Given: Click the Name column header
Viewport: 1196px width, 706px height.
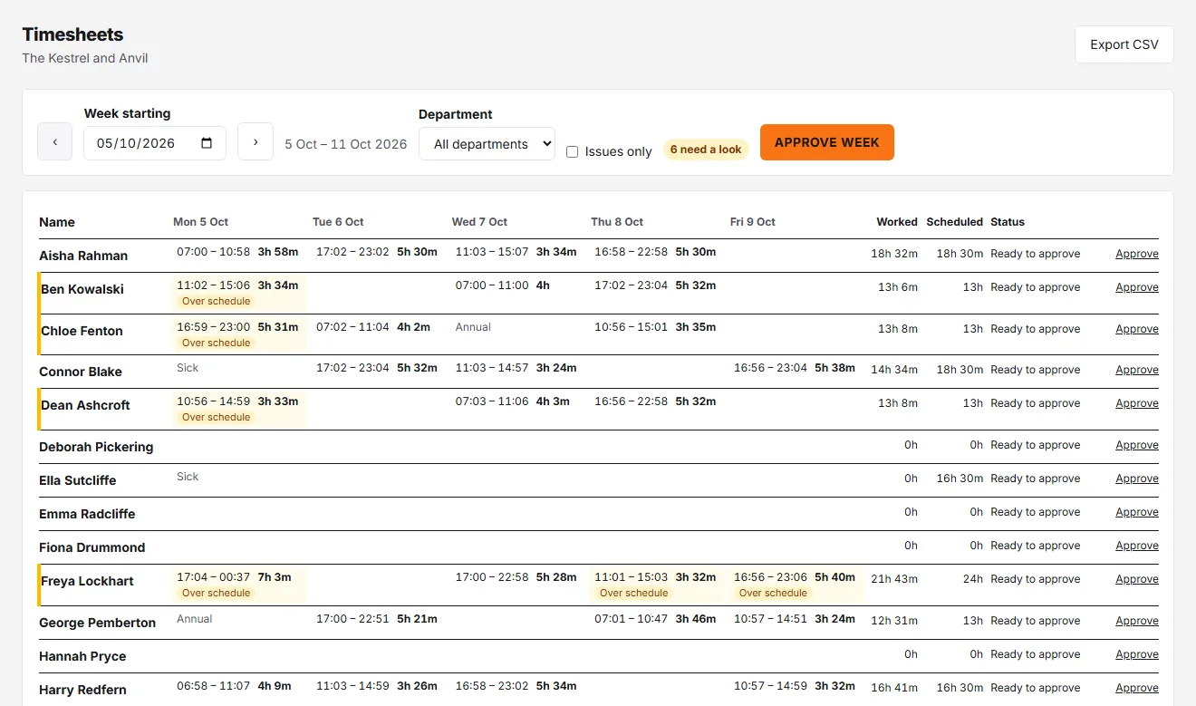Looking at the screenshot, I should click(57, 222).
